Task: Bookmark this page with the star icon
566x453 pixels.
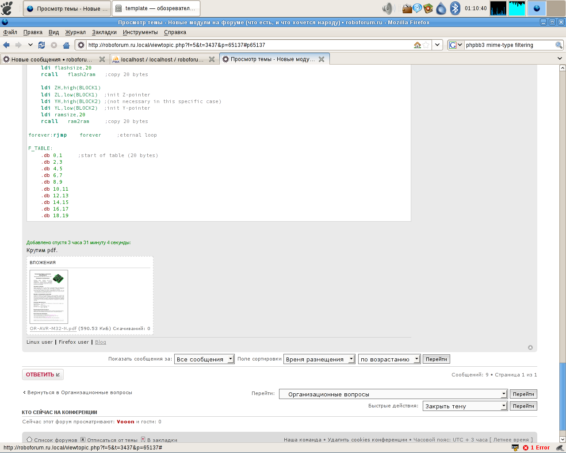Action: pos(426,45)
